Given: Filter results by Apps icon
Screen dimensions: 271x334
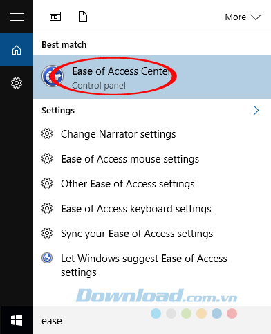Looking at the screenshot, I should [55, 17].
